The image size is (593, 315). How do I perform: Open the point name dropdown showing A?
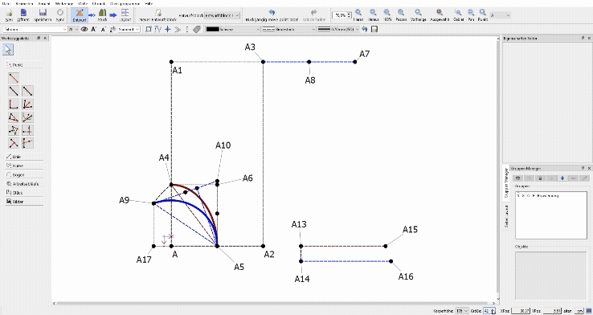point(501,15)
